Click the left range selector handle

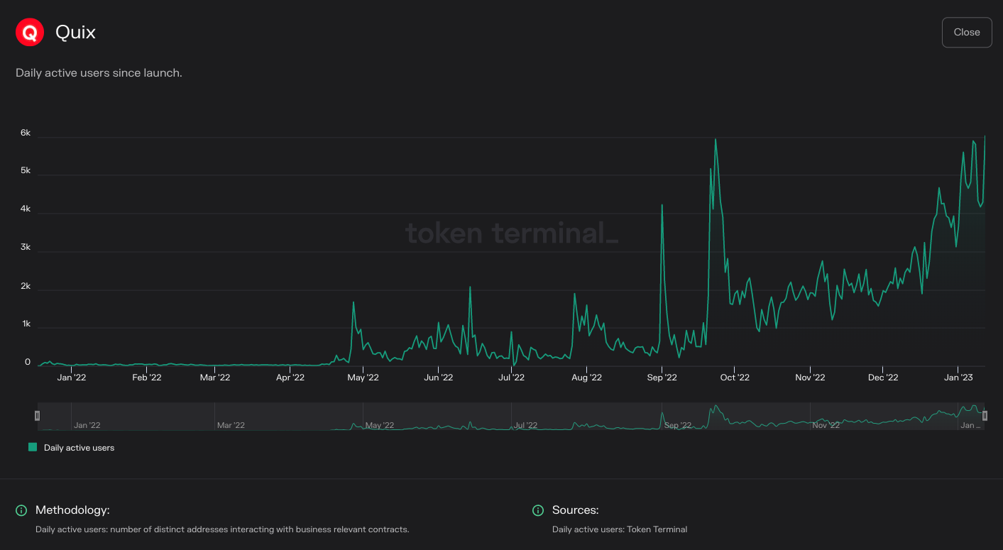[x=37, y=415]
